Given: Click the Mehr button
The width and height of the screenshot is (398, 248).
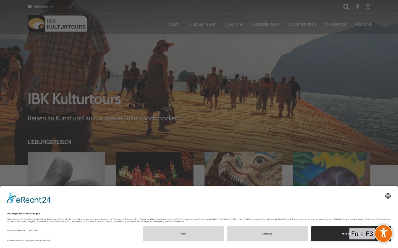Looking at the screenshot, I should 184,234.
